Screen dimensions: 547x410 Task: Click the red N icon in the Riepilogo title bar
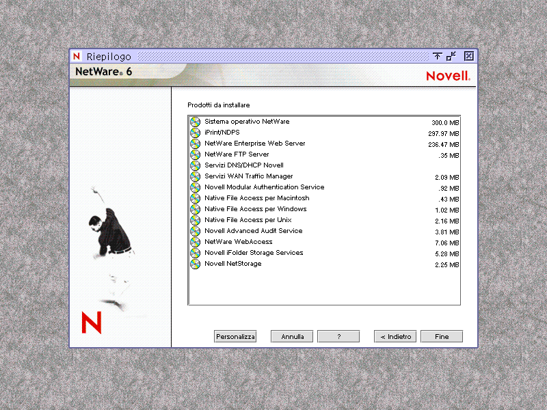(x=77, y=56)
